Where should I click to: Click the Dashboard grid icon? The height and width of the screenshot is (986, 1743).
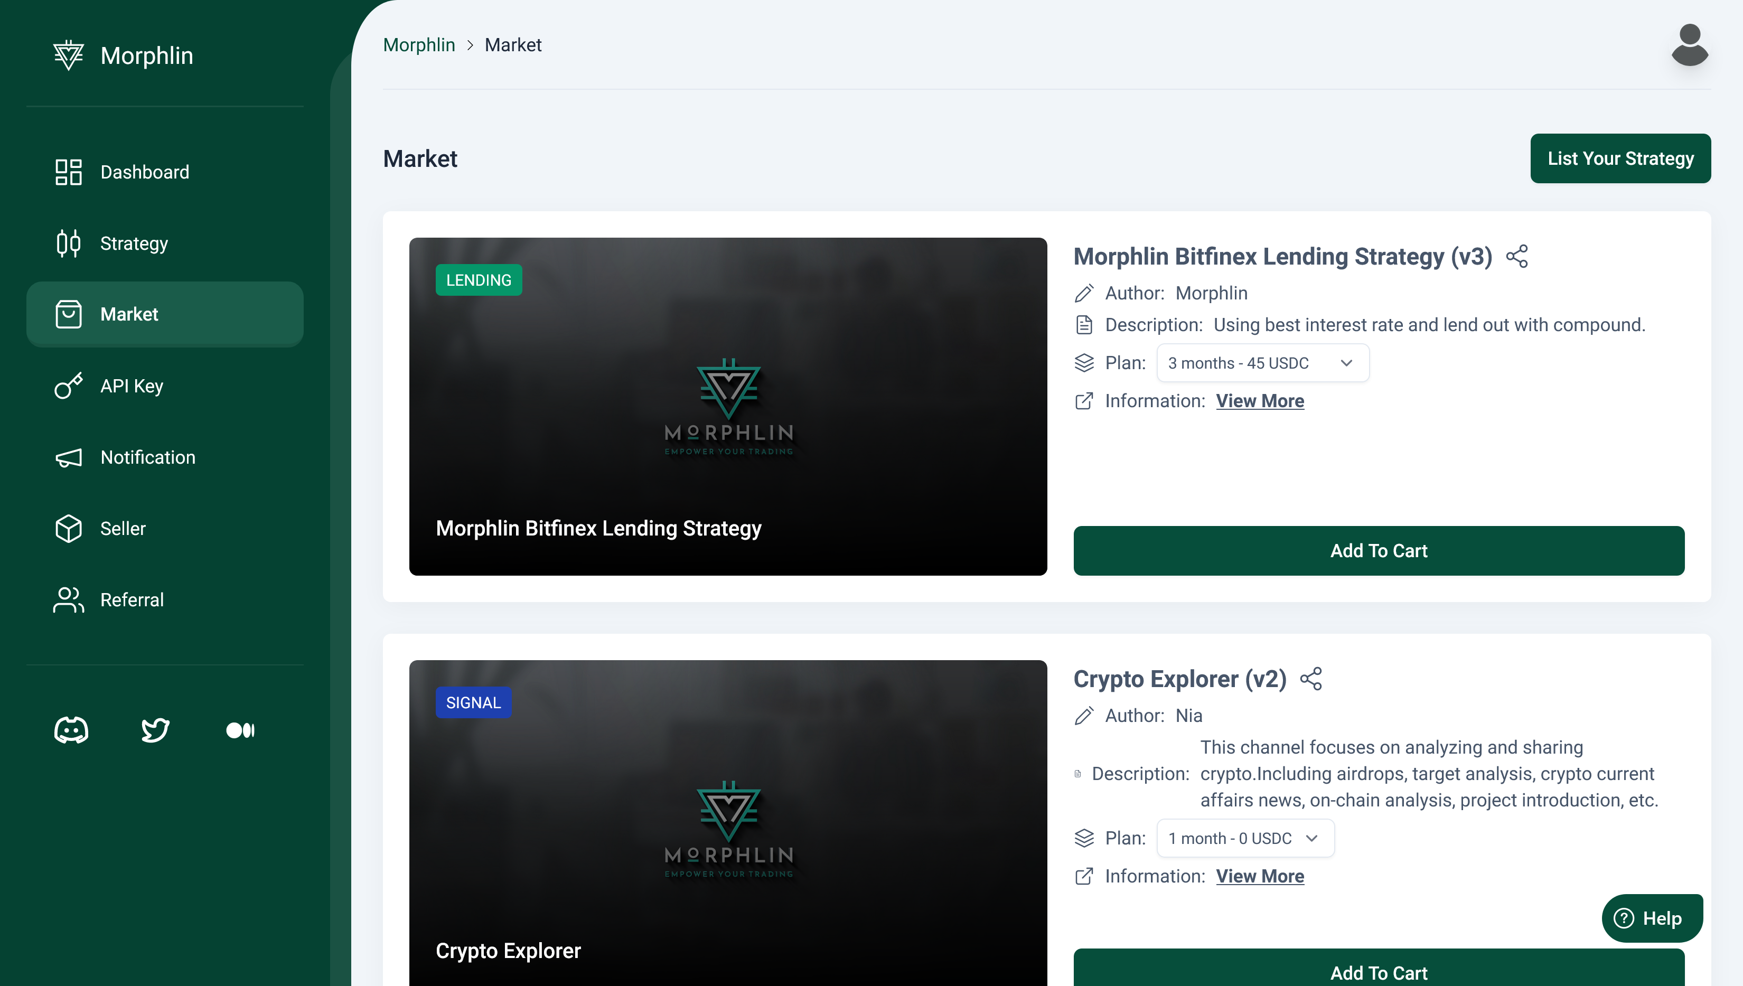coord(68,172)
